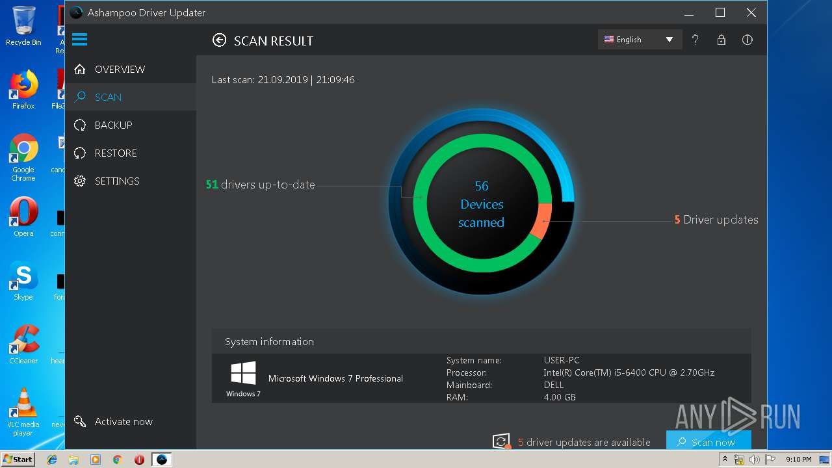
Task: Click the backup circular arrow icon
Action: point(80,125)
